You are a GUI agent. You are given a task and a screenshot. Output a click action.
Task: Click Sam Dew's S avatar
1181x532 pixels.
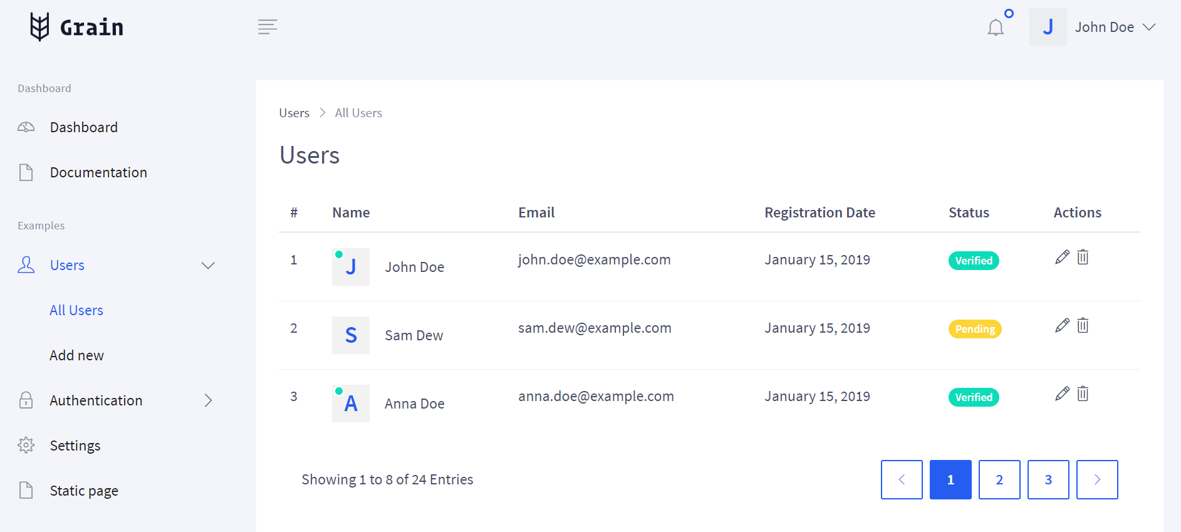pos(351,335)
